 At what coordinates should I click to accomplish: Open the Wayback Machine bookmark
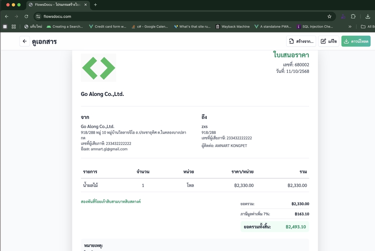coord(232,27)
